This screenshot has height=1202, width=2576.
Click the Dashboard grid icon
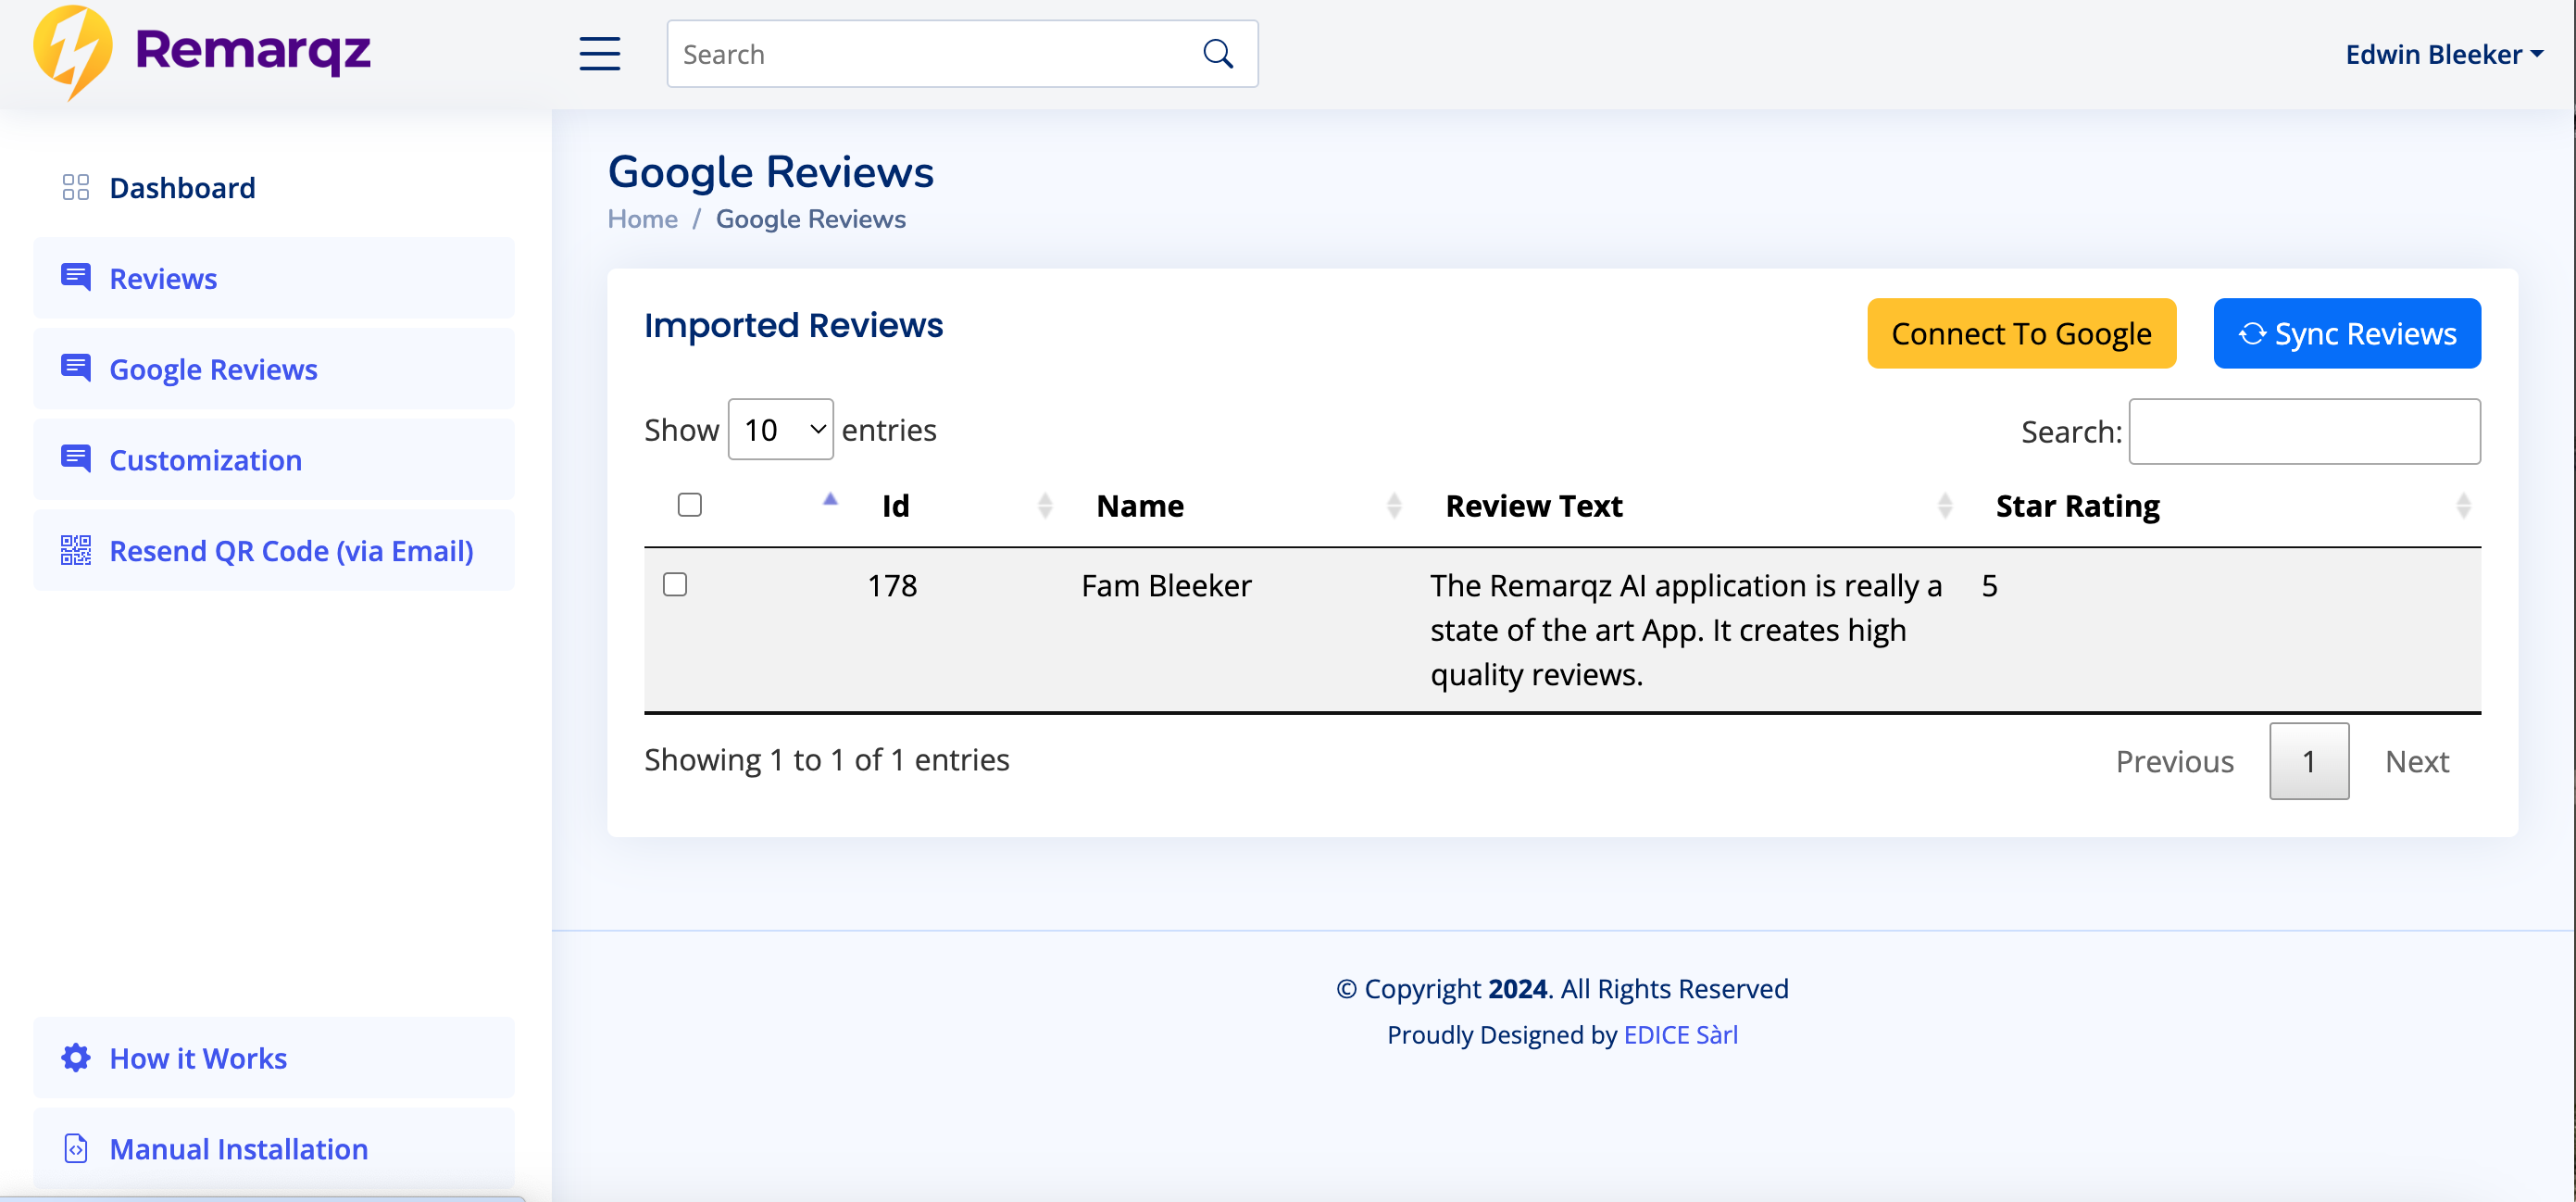(x=75, y=188)
